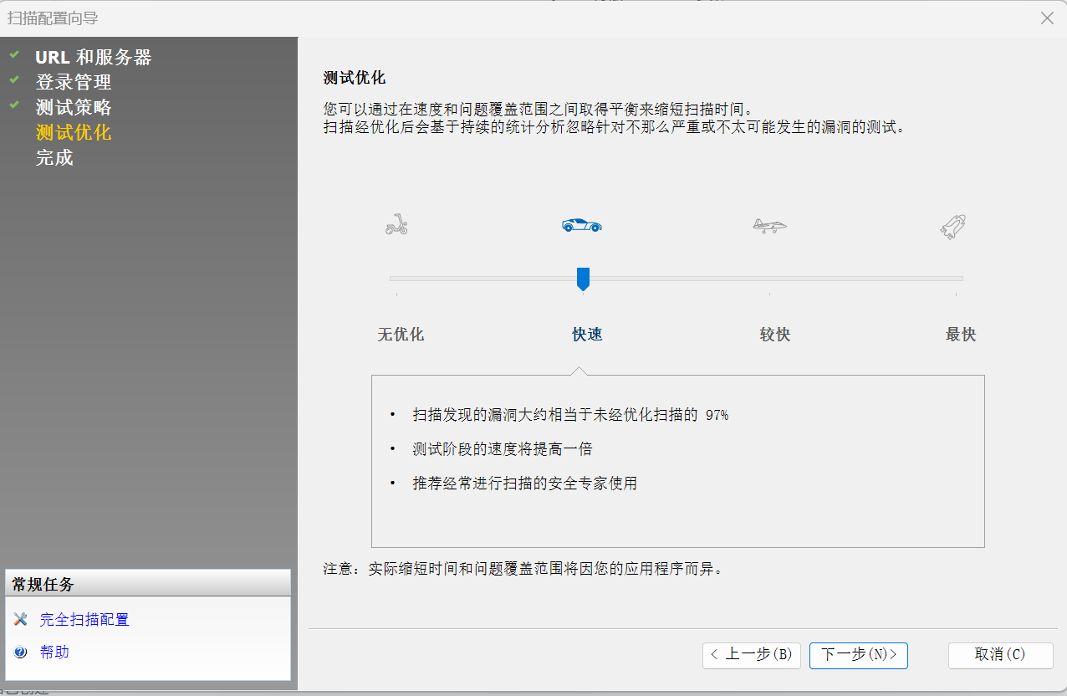The height and width of the screenshot is (696, 1067).
Task: Go to the 登录管理 wizard step
Action: 74,83
